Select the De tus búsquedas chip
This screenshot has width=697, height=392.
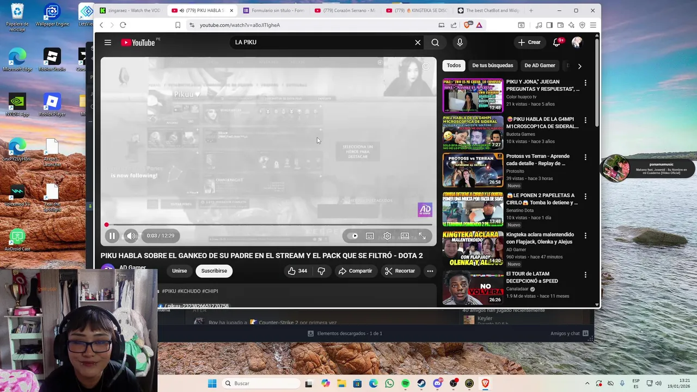492,65
